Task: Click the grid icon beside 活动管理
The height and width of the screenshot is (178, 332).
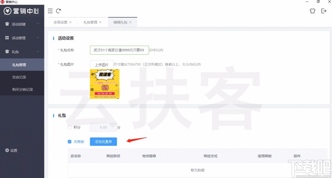Action: (x=7, y=38)
